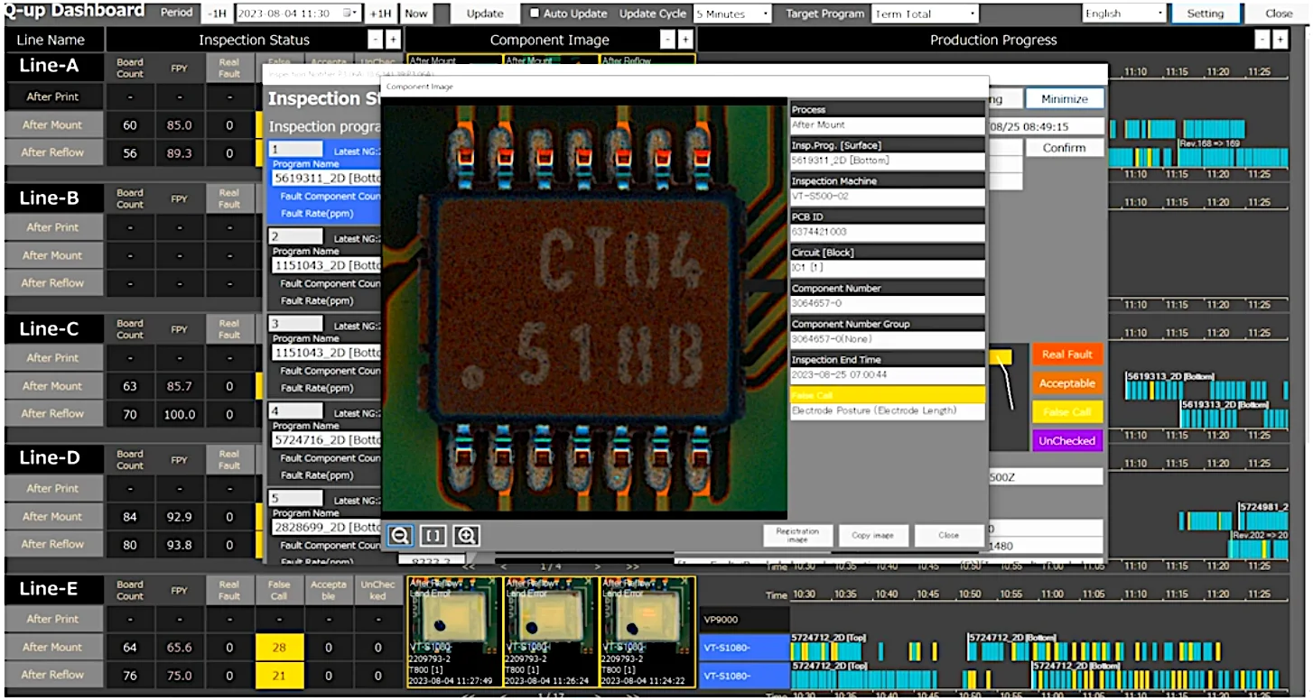Collapse Inspection Status panel with minus
This screenshot has width=1313, height=700.
click(x=376, y=40)
